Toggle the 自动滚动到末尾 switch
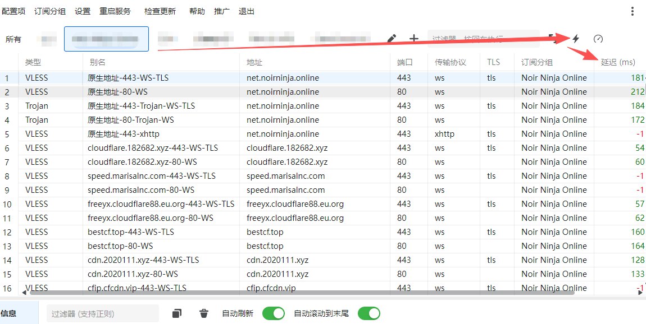646x324 pixels. (x=369, y=313)
